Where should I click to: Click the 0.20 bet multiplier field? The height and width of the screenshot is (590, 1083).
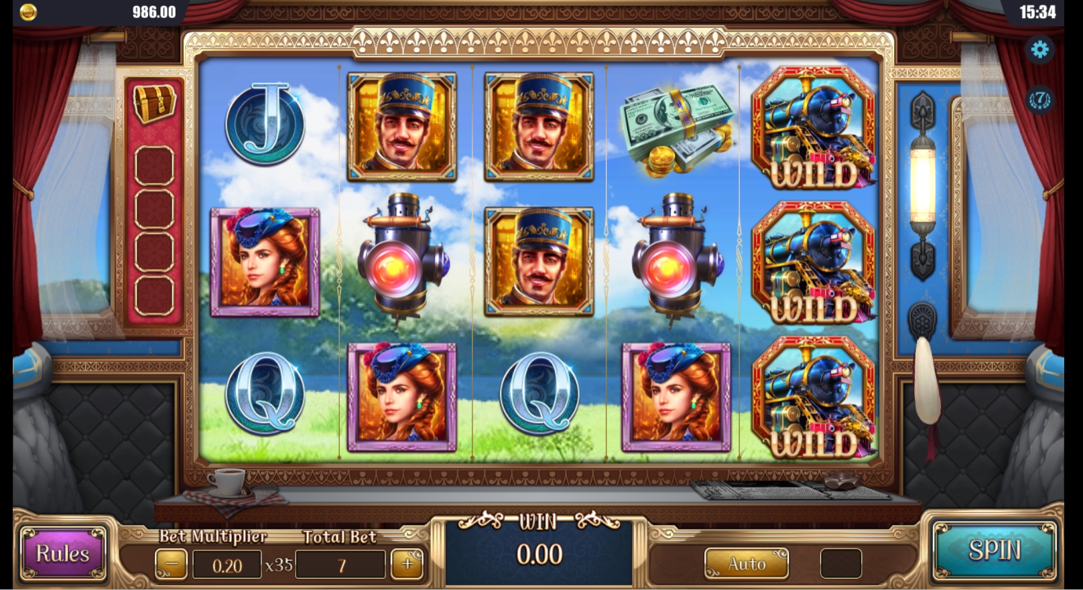pyautogui.click(x=227, y=565)
